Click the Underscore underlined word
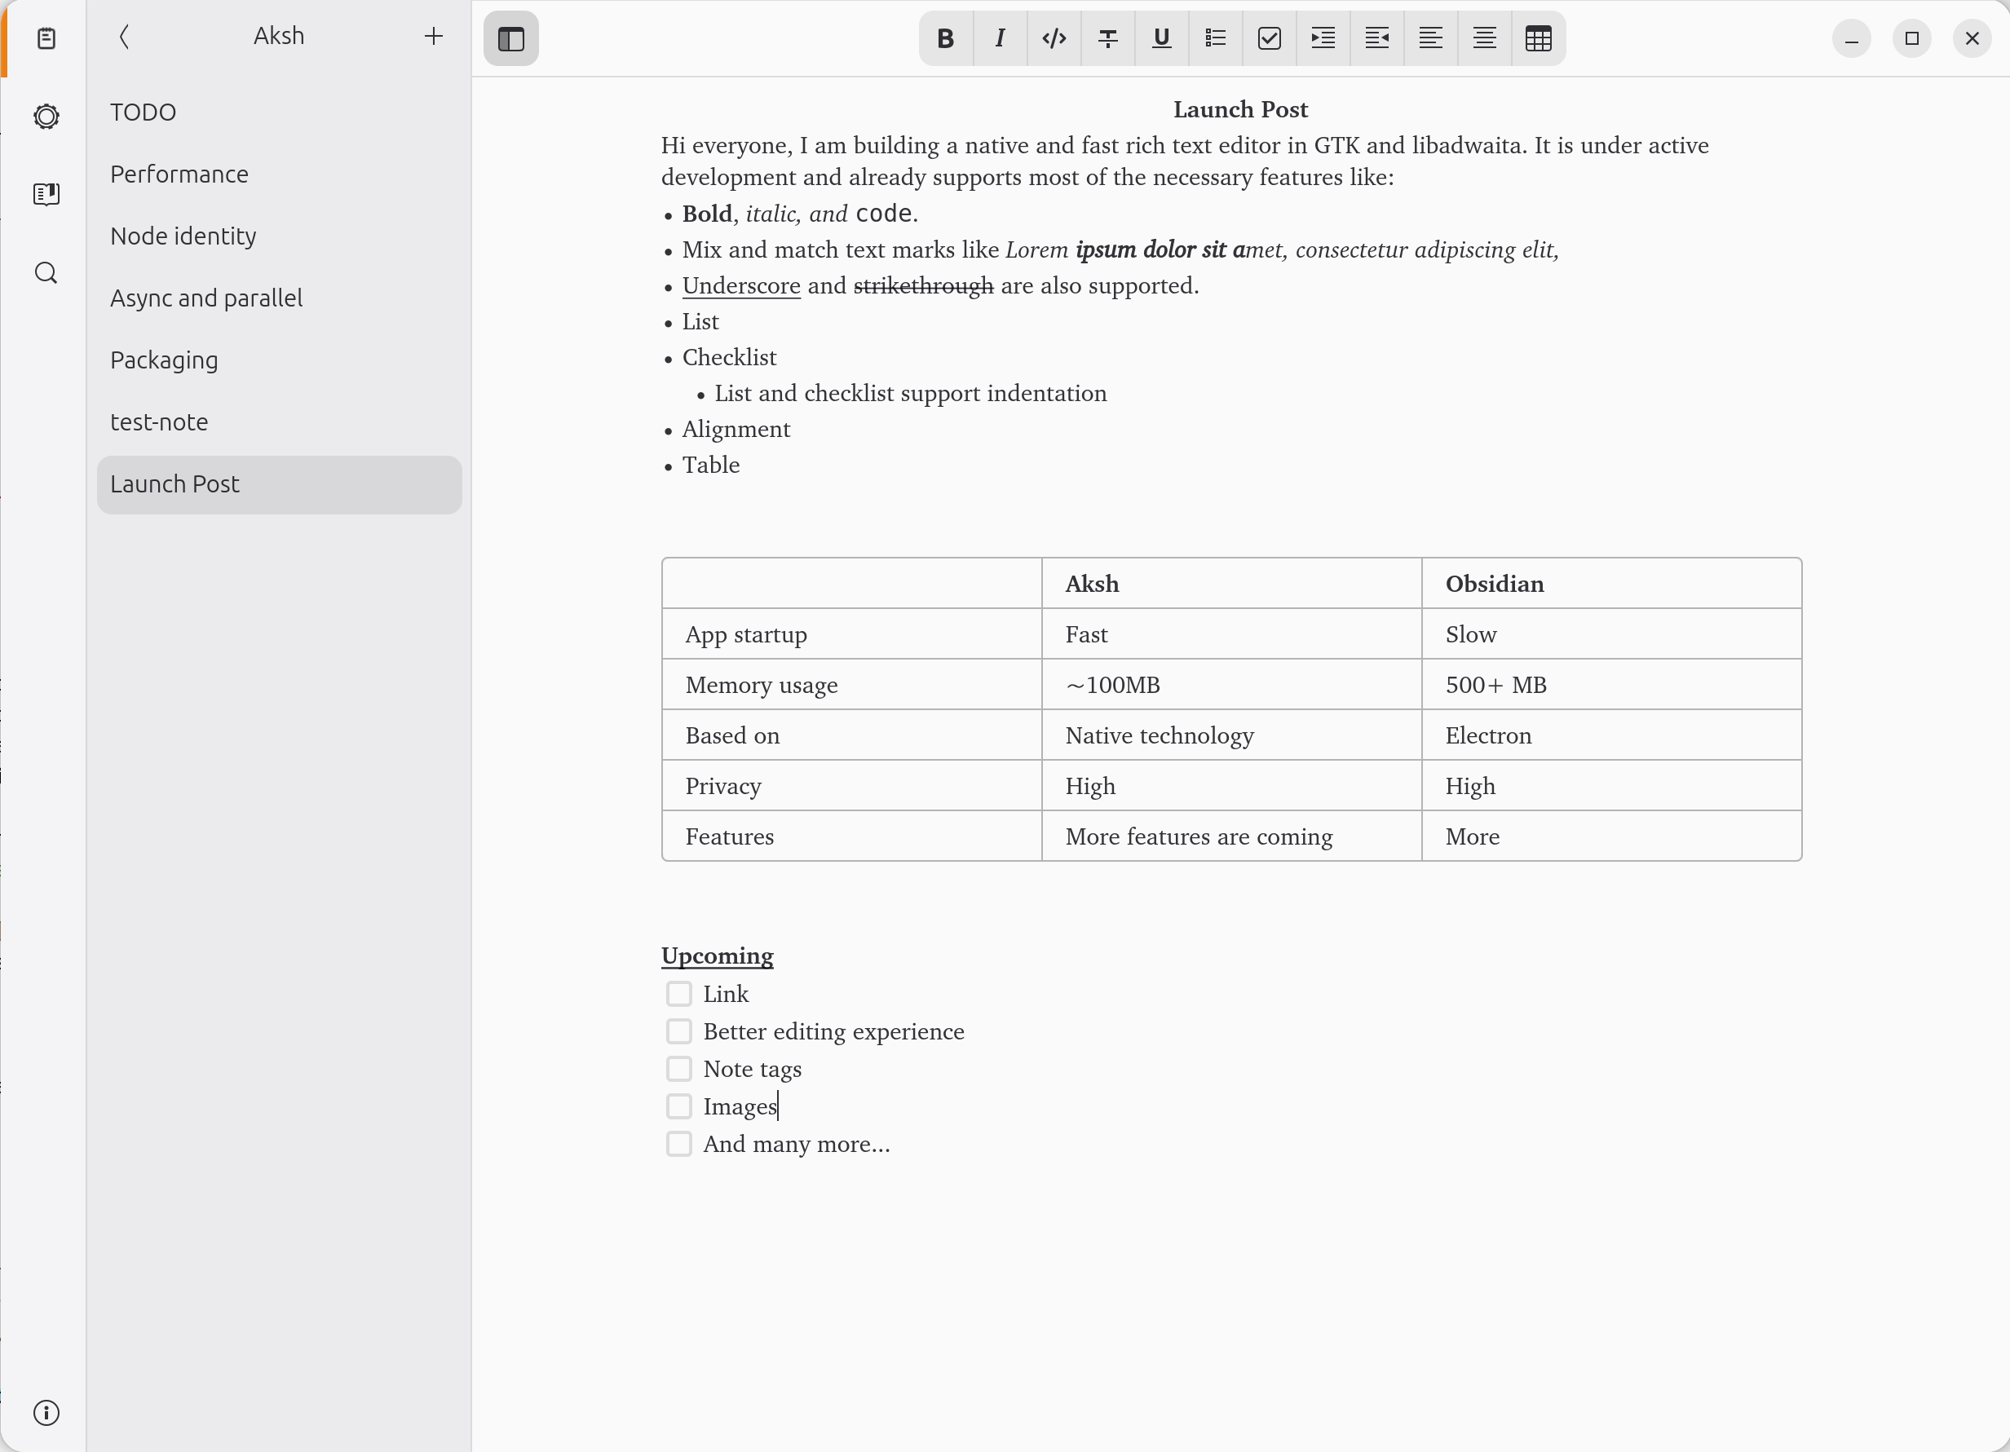This screenshot has height=1452, width=2010. tap(741, 286)
